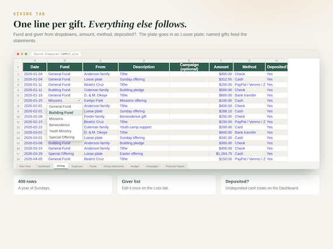Click the yellow minimize window dot
This screenshot has height=249, width=333.
22,54
